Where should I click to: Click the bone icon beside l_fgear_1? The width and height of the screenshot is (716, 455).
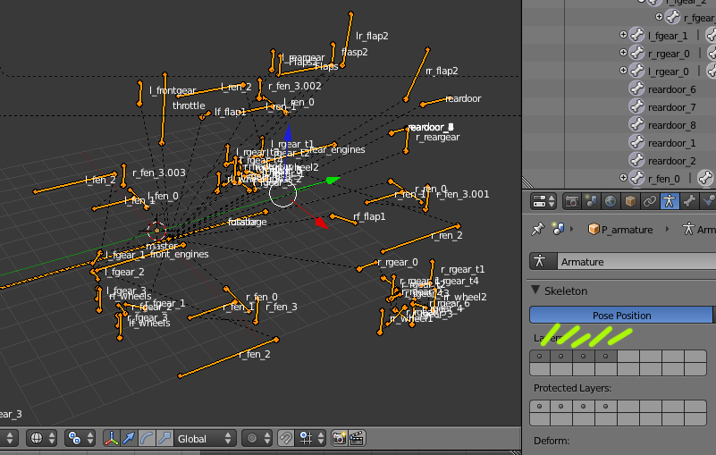point(636,35)
